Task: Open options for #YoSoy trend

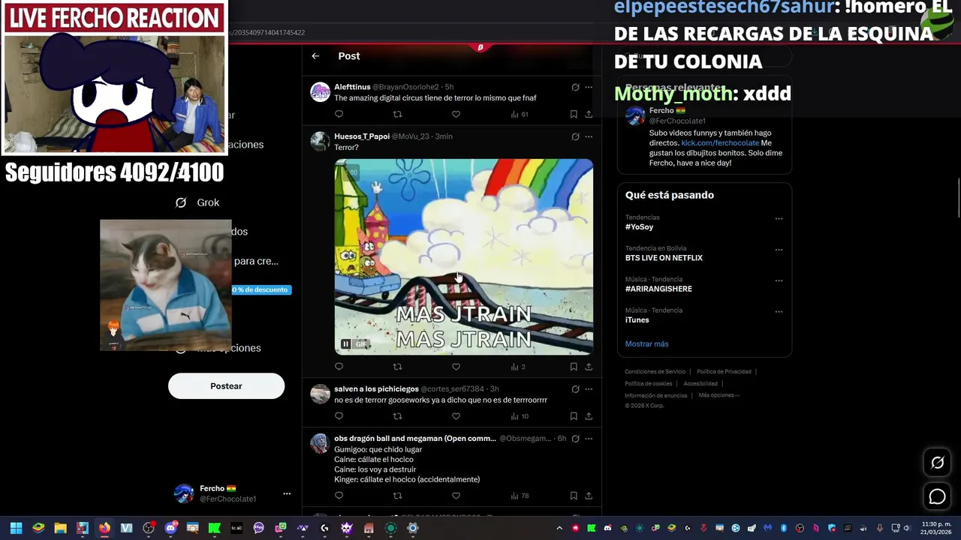Action: (x=779, y=219)
